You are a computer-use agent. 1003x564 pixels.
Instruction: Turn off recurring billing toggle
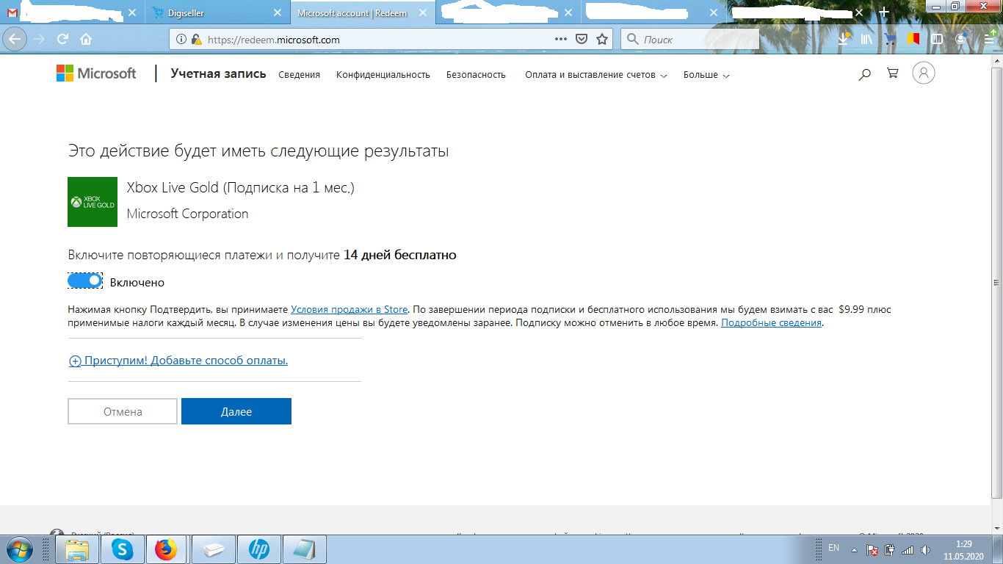[x=84, y=281]
